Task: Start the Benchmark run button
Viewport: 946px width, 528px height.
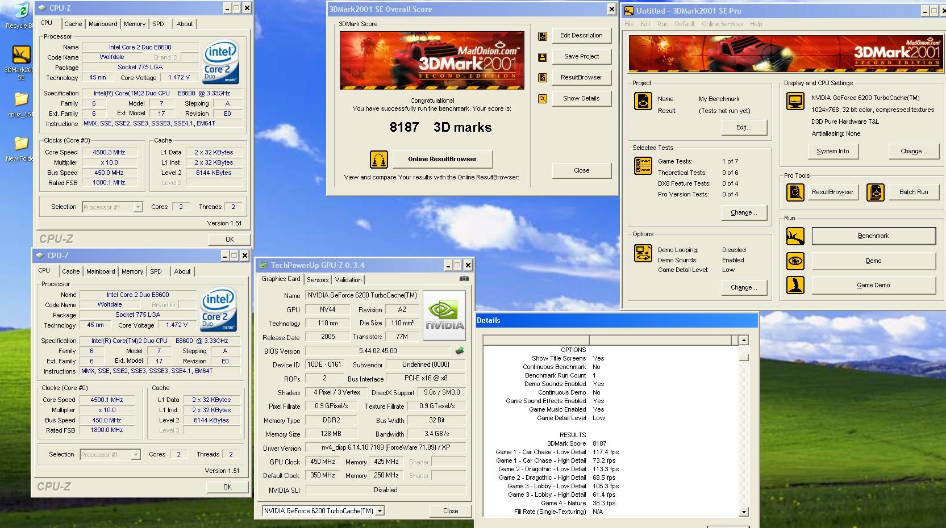Action: coord(873,236)
